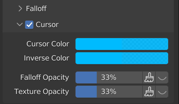Toggle the closed-eye icon on Falloff Opacity row
The image size is (179, 104).
pyautogui.click(x=162, y=77)
